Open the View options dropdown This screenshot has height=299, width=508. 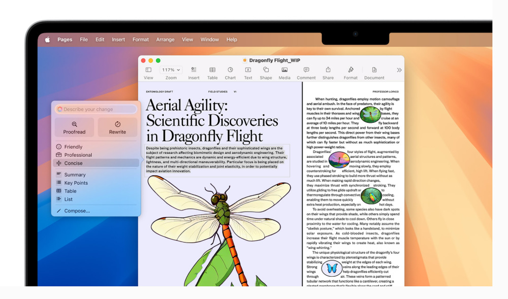tap(148, 70)
